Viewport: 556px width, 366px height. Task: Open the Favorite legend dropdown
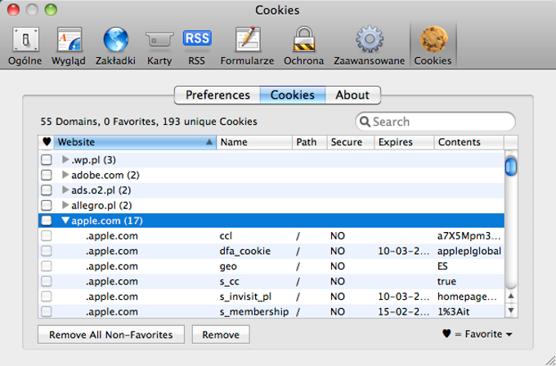[x=478, y=334]
